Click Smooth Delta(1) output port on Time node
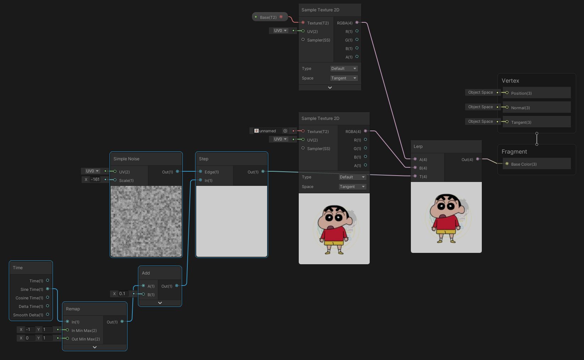The width and height of the screenshot is (584, 360). click(x=48, y=315)
